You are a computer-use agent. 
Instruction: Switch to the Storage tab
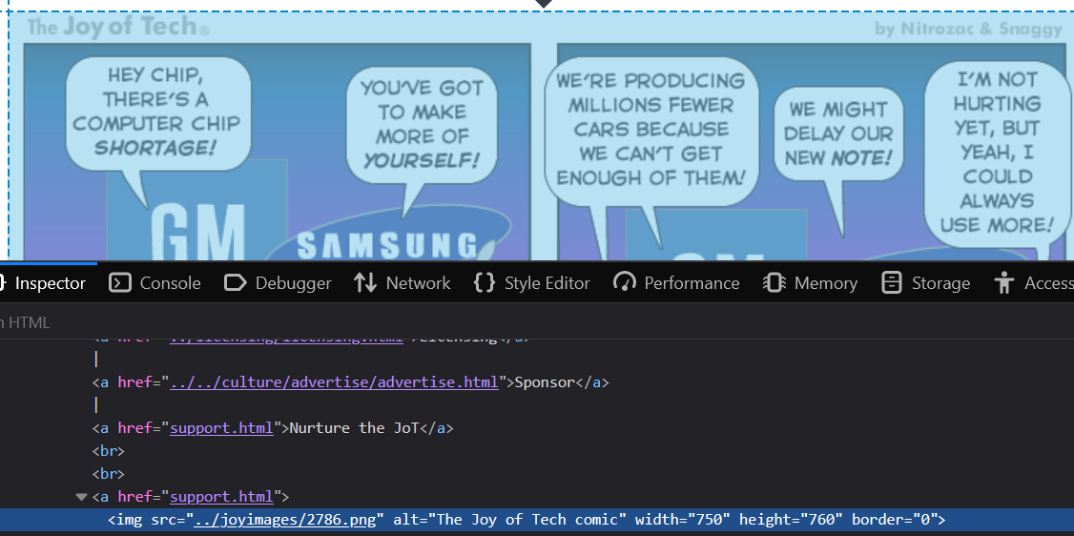925,282
